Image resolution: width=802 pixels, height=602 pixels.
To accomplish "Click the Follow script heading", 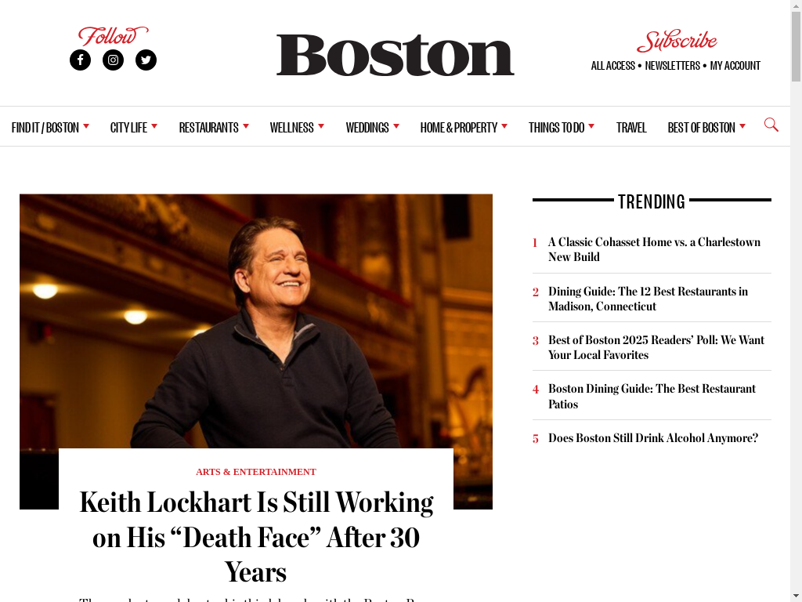I will (113, 36).
